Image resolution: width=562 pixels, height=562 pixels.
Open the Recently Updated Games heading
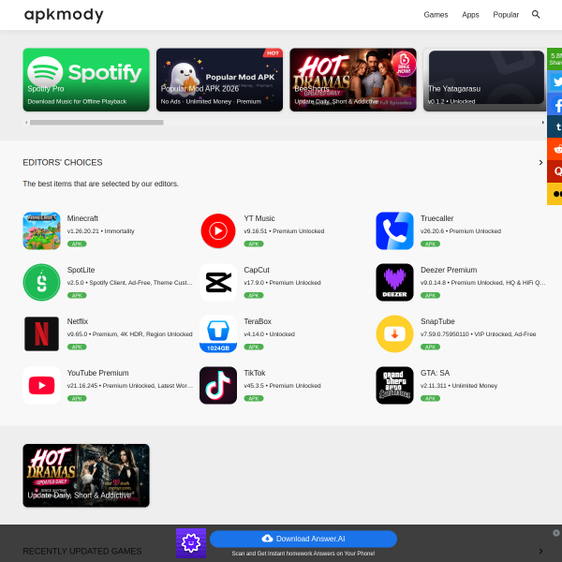pyautogui.click(x=82, y=551)
